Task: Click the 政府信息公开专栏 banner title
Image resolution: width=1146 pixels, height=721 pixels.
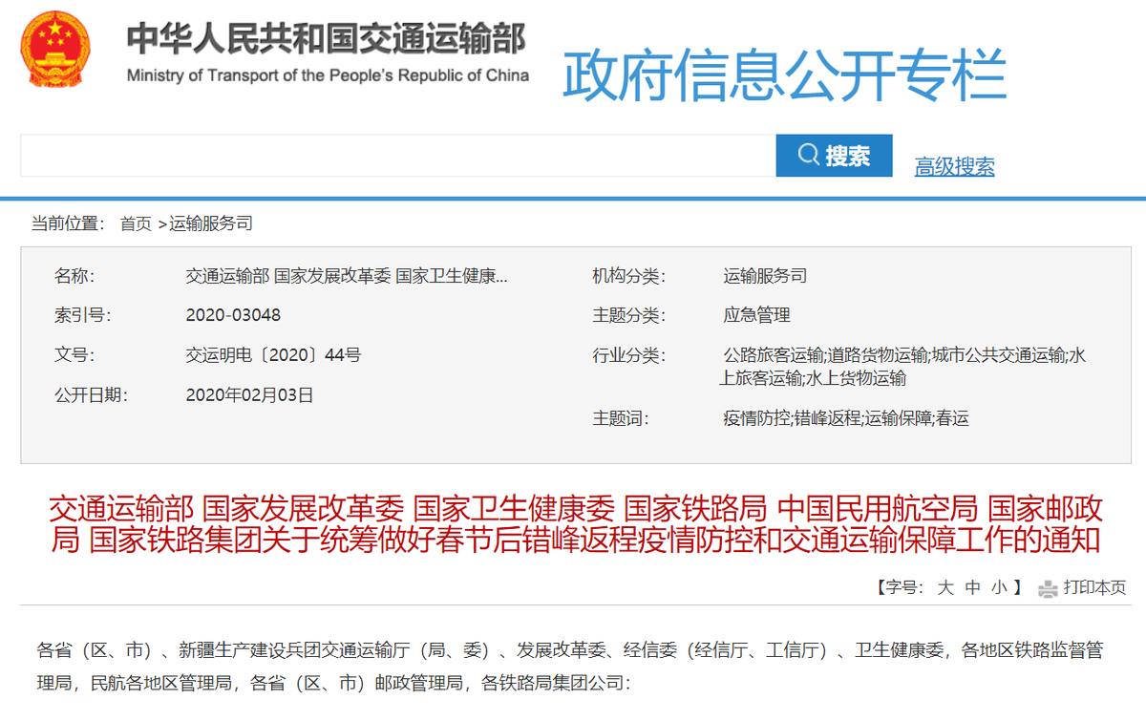Action: pos(784,75)
